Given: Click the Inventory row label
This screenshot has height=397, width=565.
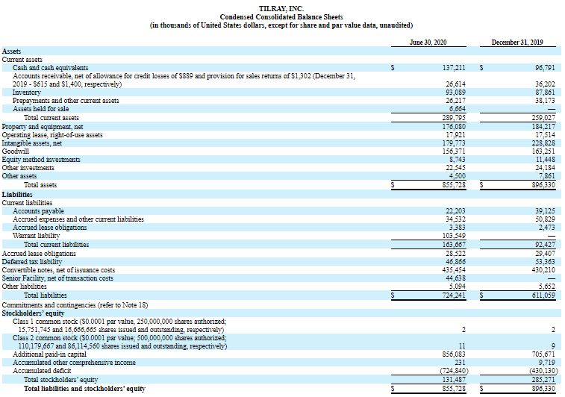Looking at the screenshot, I should [x=26, y=93].
